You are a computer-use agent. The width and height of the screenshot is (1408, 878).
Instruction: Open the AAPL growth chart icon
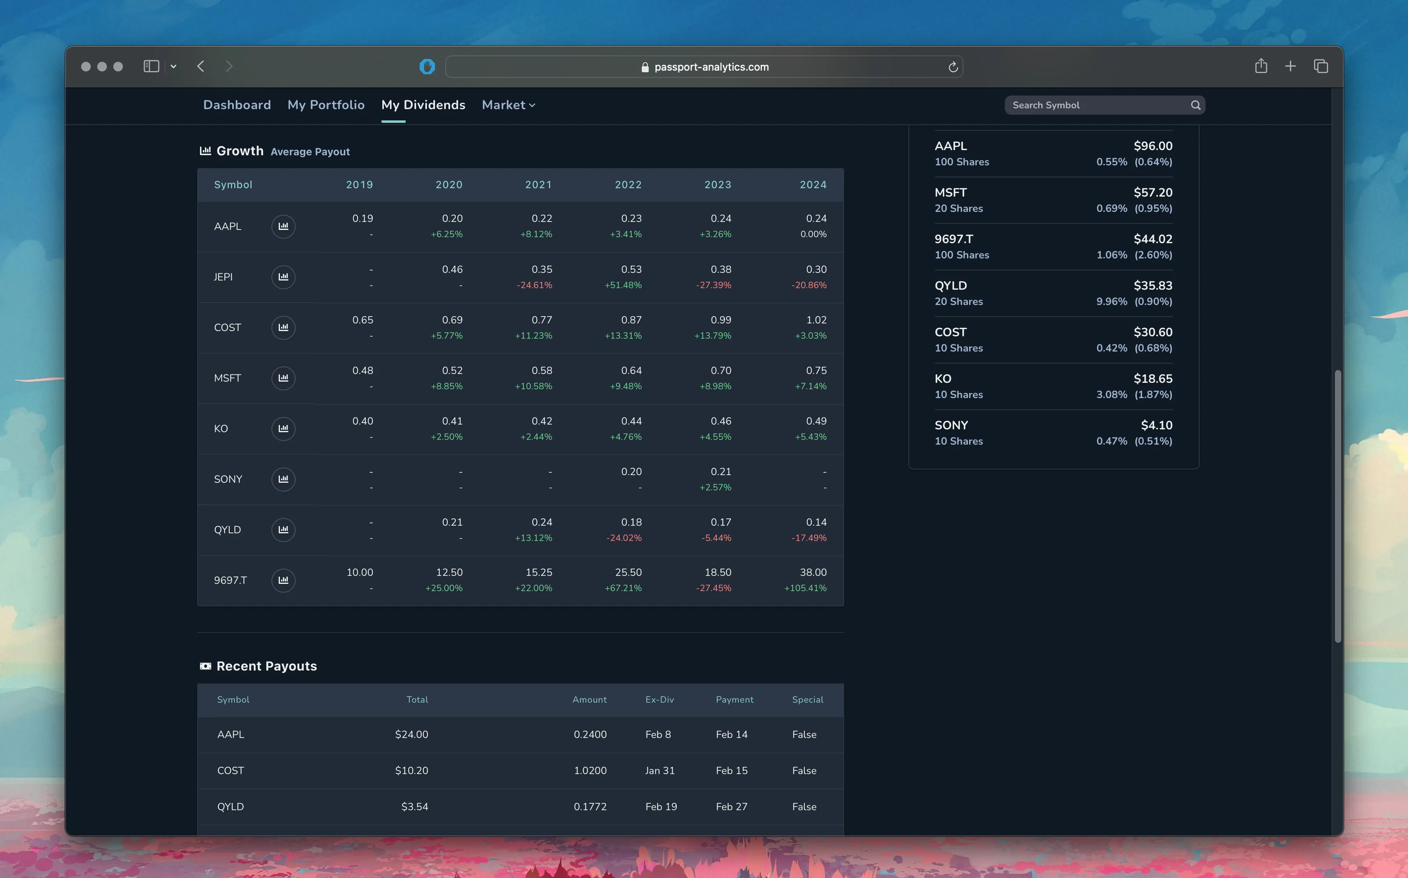283,226
